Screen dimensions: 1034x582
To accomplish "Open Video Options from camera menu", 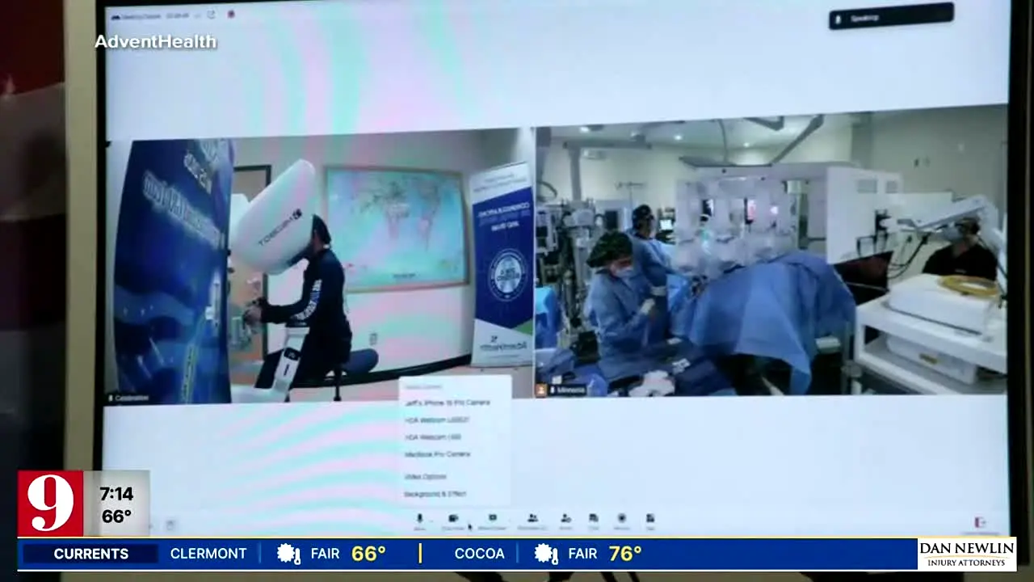I will click(425, 477).
